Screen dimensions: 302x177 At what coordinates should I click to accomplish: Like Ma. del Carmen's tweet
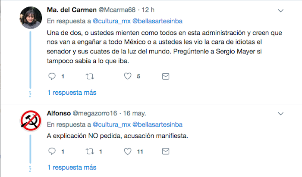[128, 77]
